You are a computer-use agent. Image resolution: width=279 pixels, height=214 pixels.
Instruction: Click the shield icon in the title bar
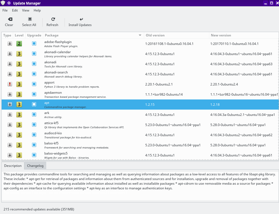3,3
